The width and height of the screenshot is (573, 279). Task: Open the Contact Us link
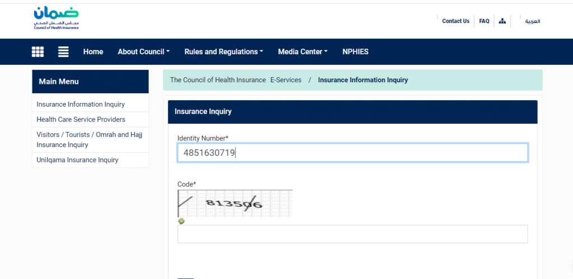click(455, 21)
